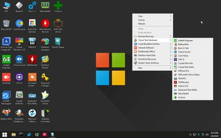The width and height of the screenshot is (221, 138).
Task: Open the command prompt taskbar icon
Action: coord(21,135)
